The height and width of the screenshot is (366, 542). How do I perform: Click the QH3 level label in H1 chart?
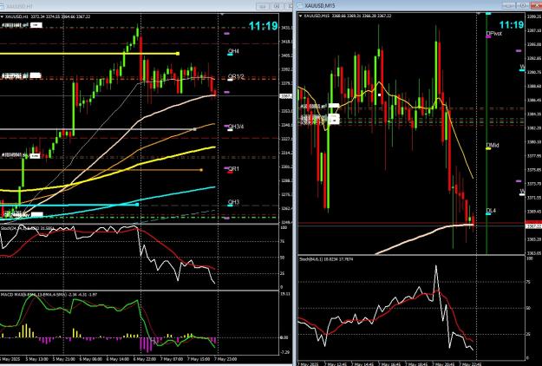tap(233, 202)
